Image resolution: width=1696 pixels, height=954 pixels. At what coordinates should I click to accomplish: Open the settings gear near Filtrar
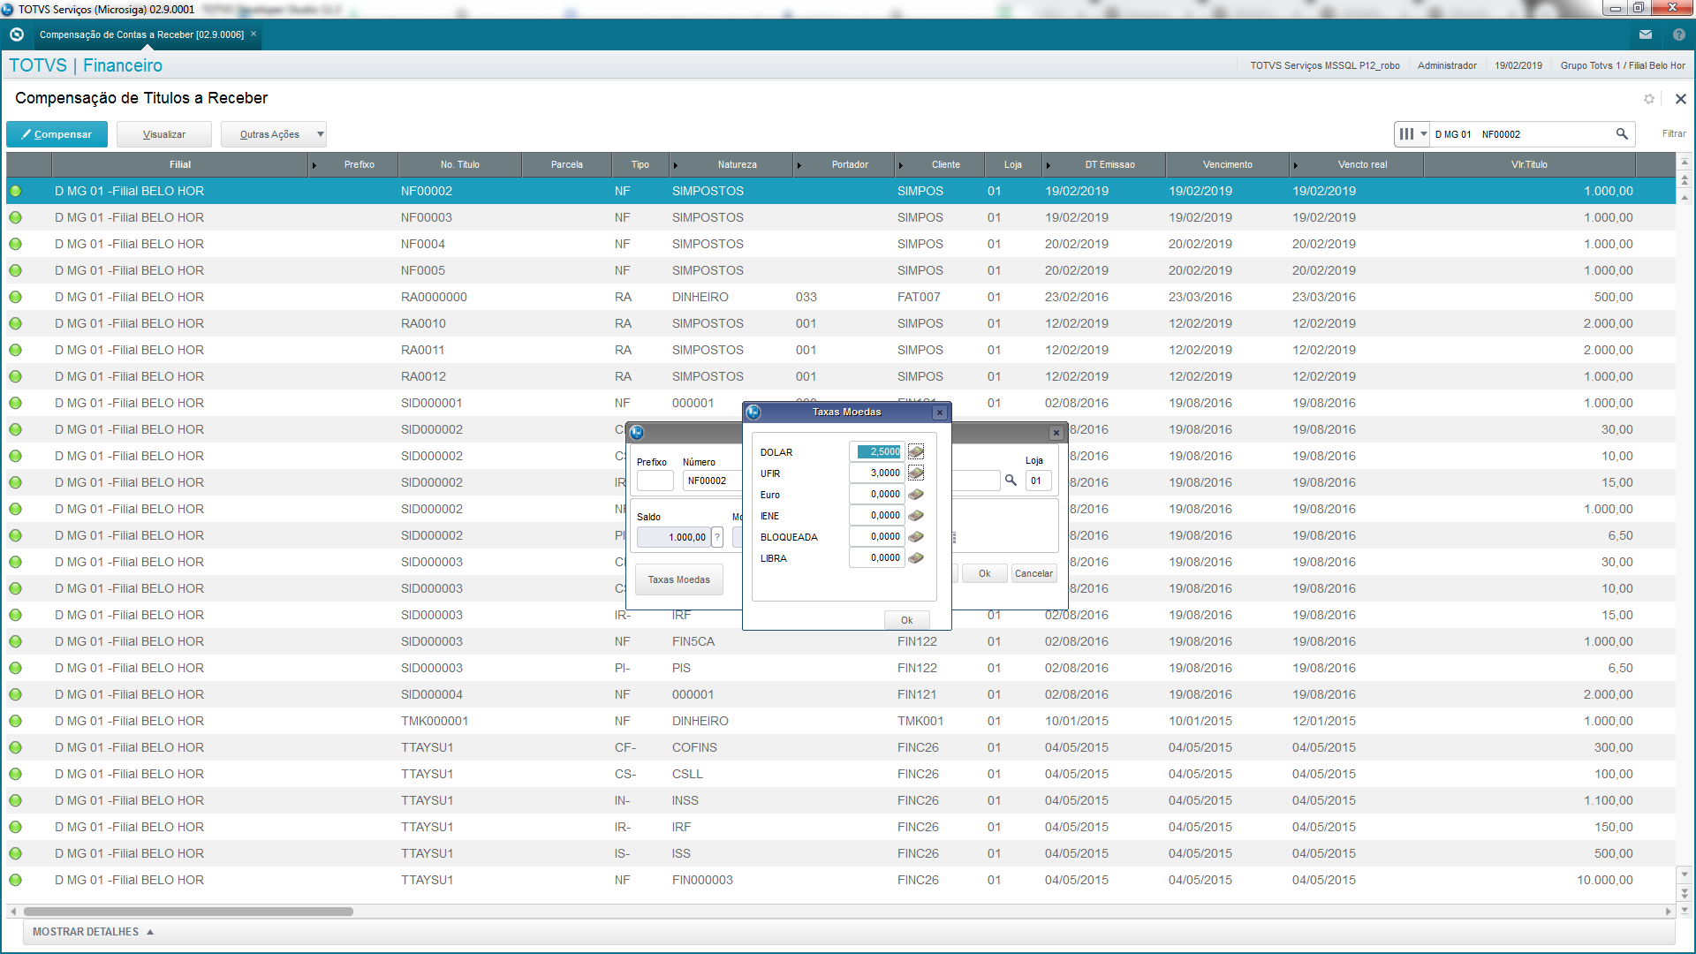click(x=1649, y=99)
